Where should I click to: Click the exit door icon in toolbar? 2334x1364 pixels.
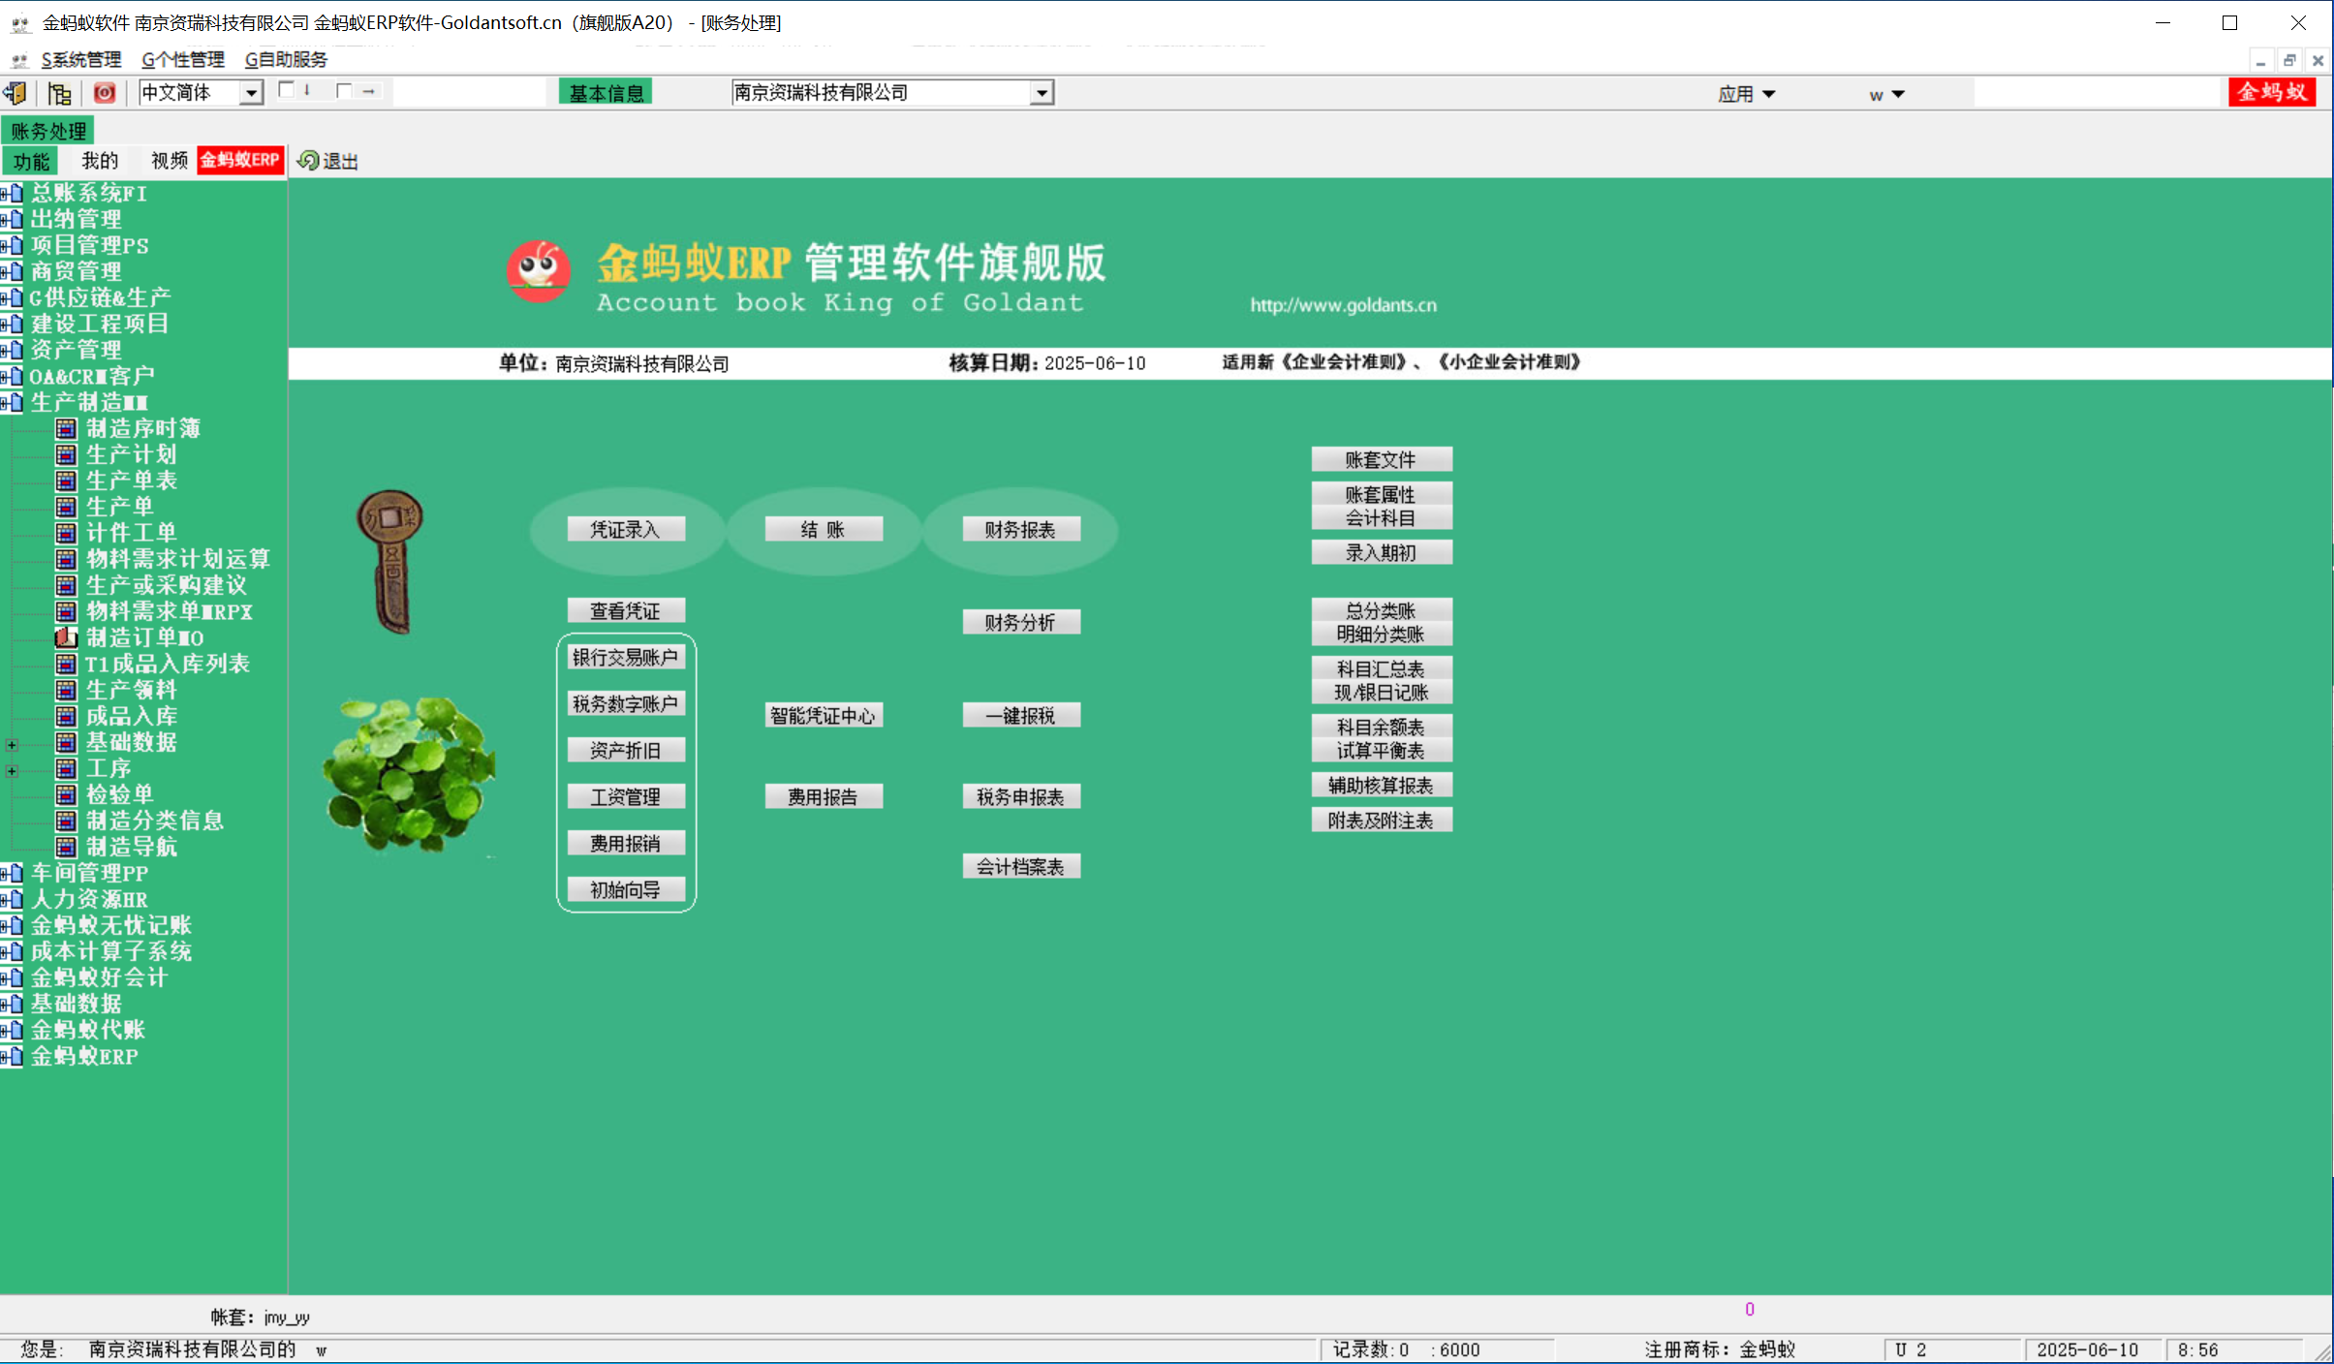point(16,93)
